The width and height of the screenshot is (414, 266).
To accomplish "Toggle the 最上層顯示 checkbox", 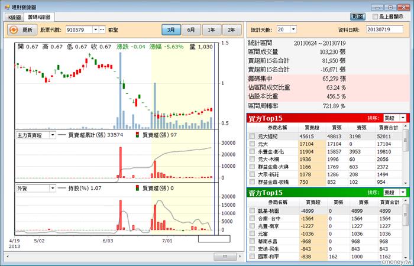I will 375,17.
